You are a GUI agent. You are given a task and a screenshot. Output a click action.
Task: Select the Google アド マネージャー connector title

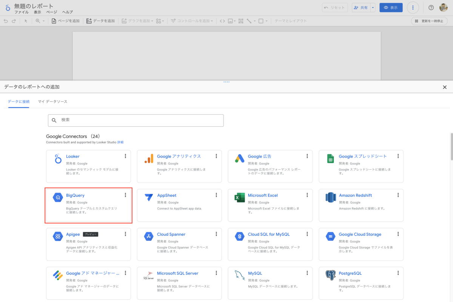(92, 273)
